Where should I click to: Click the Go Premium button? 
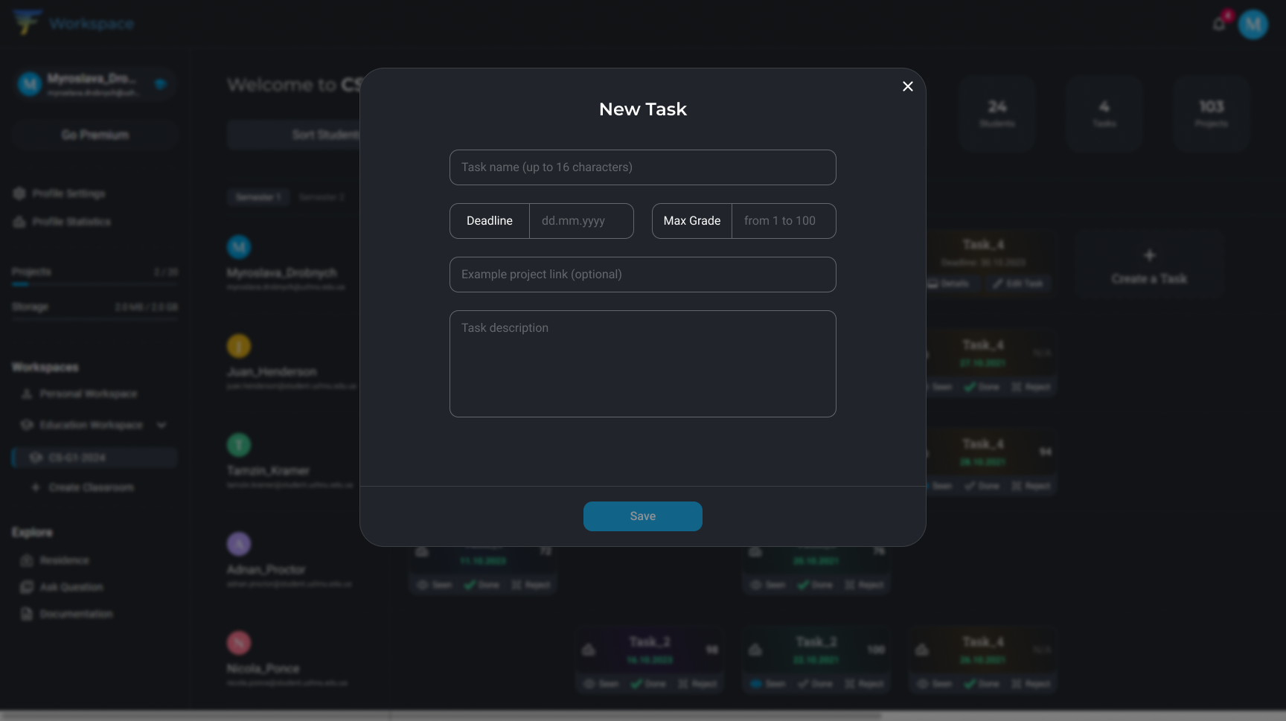click(95, 135)
